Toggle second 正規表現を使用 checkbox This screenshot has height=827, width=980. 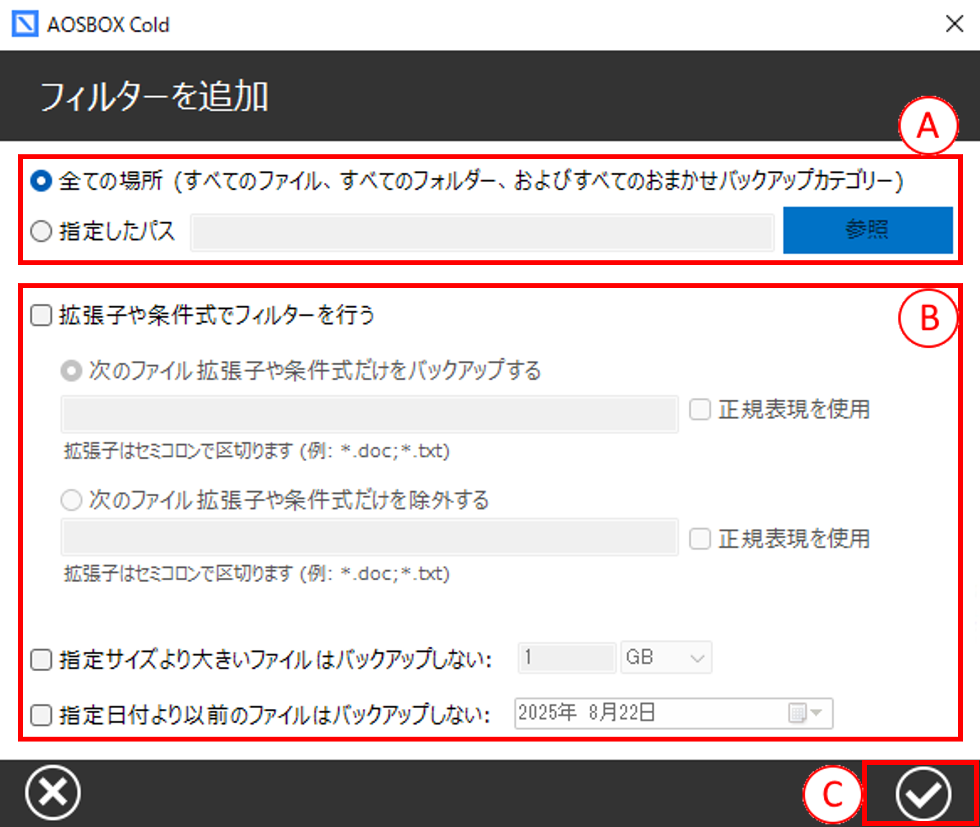tap(700, 539)
